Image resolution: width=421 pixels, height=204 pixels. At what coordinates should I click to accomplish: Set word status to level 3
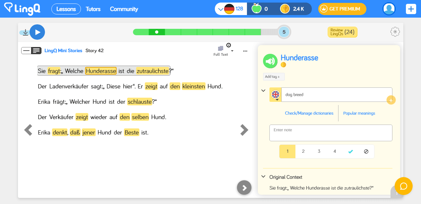[x=319, y=151]
